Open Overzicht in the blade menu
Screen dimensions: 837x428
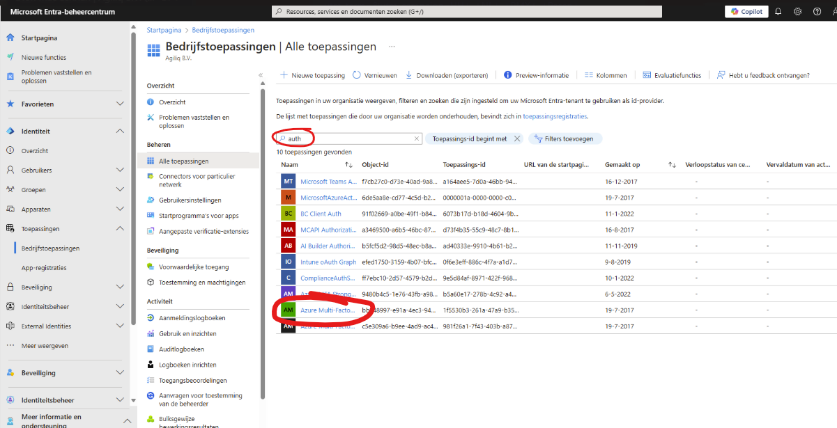(x=171, y=102)
